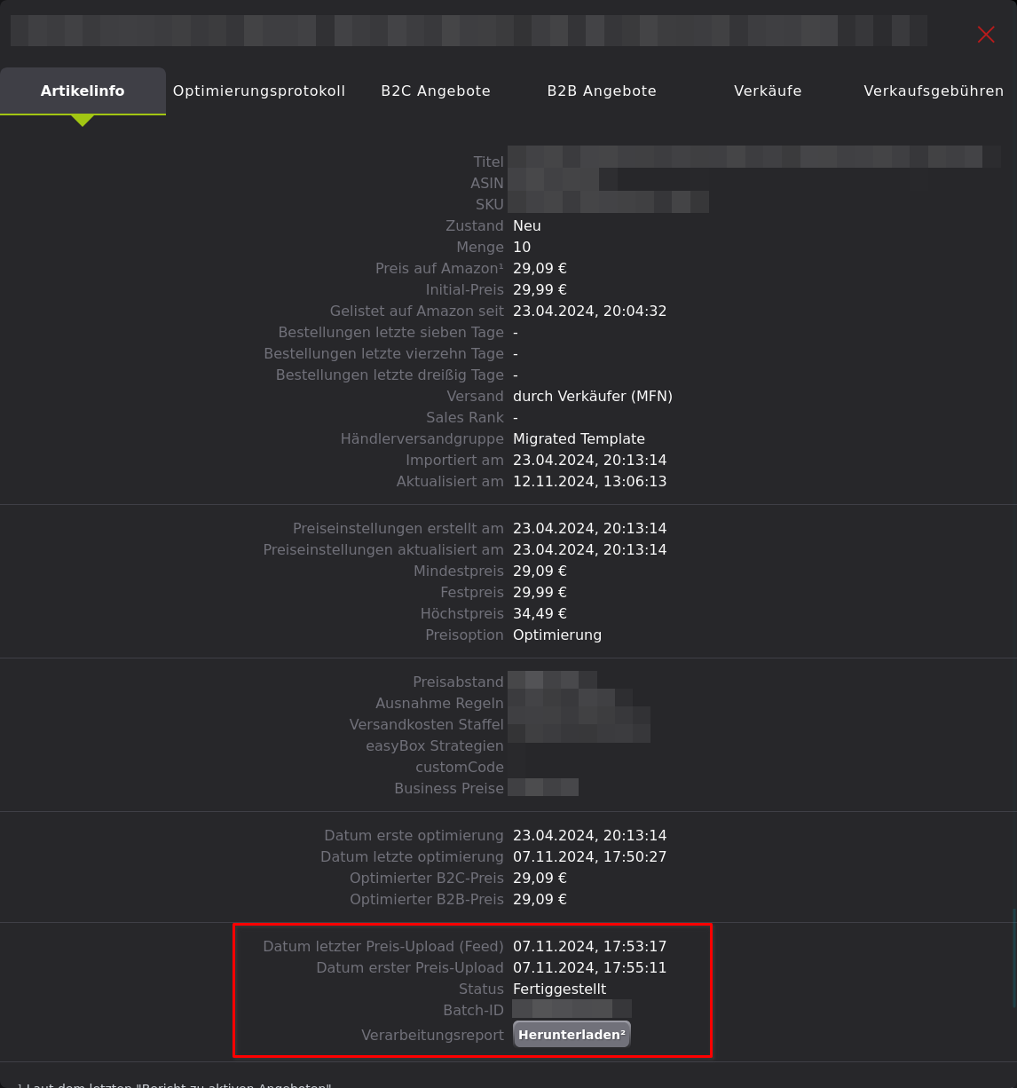Switch to the Optimierungsprotokoll tab

click(x=259, y=91)
